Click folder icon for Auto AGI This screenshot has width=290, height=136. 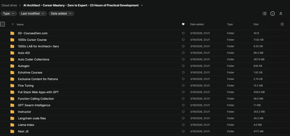(x=12, y=53)
